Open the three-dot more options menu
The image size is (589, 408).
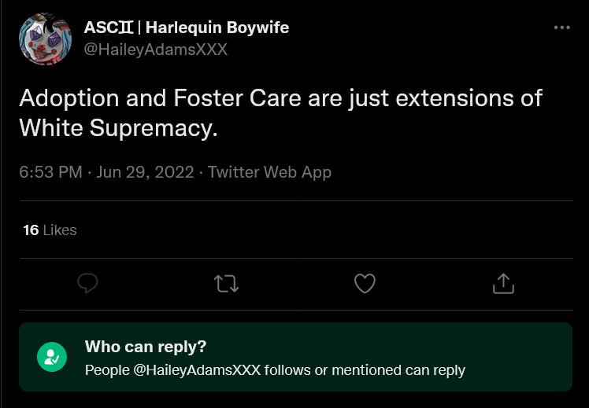point(562,28)
